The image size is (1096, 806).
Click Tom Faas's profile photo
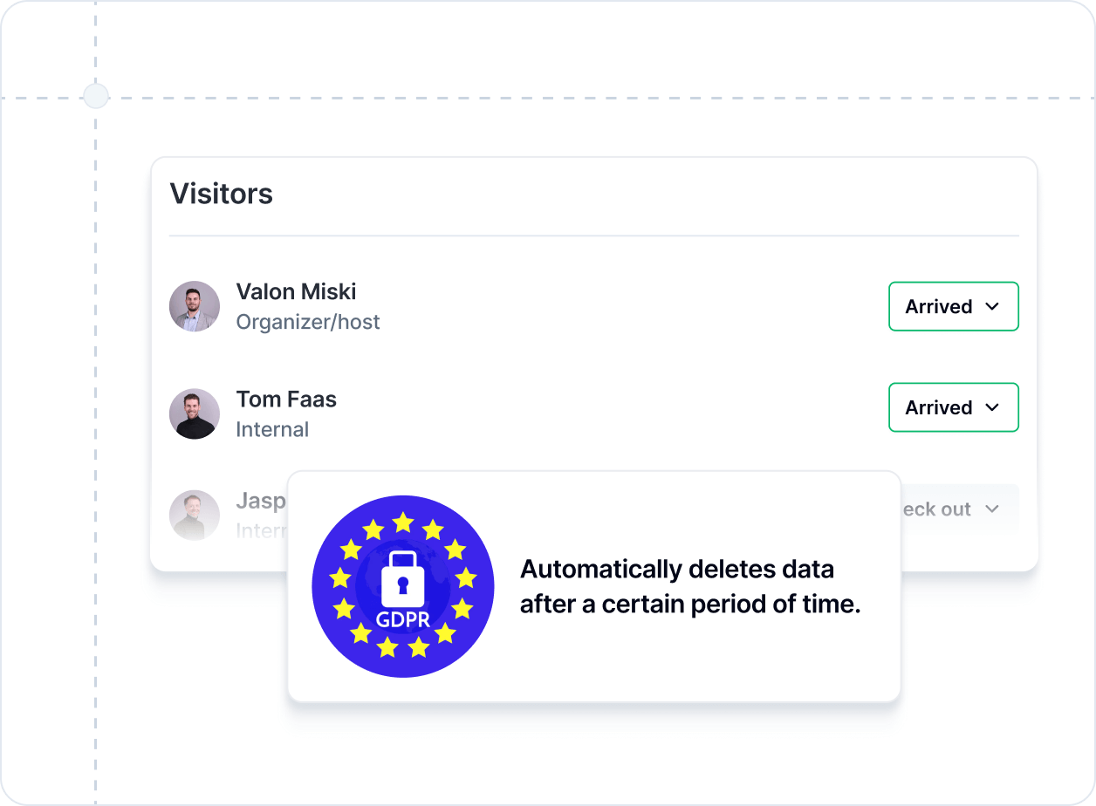(195, 413)
